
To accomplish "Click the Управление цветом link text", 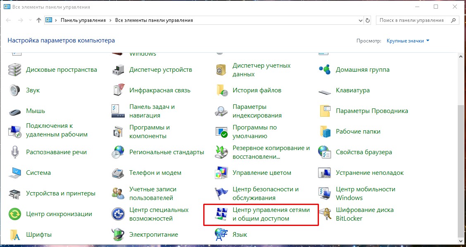I will click(x=262, y=173).
